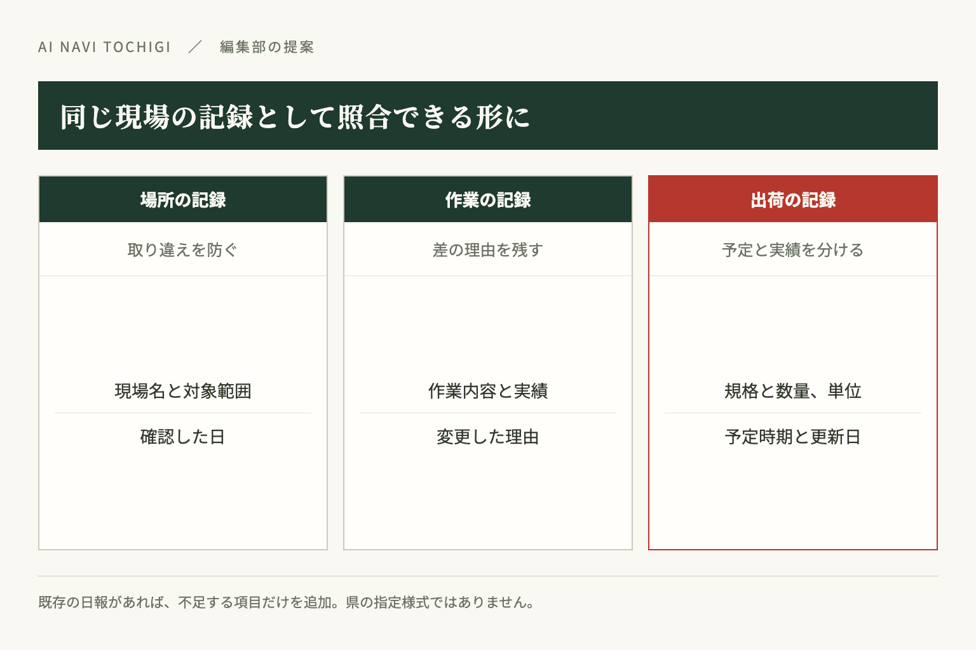Select the title '同じ現場の記録として照合できる形に'

point(295,116)
